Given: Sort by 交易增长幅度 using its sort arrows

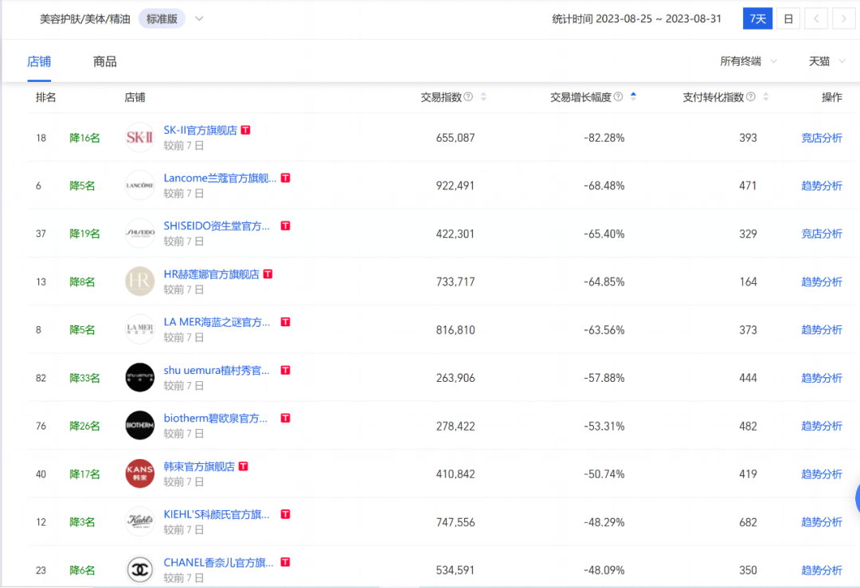Looking at the screenshot, I should pos(634,97).
